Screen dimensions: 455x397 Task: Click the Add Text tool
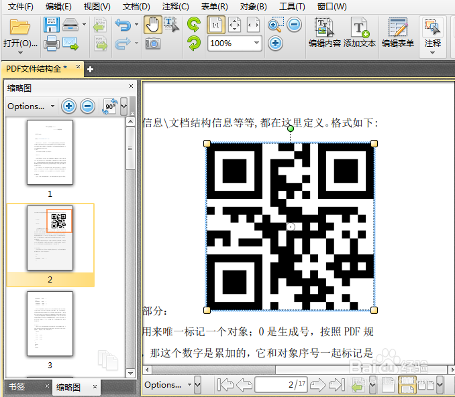pos(360,32)
